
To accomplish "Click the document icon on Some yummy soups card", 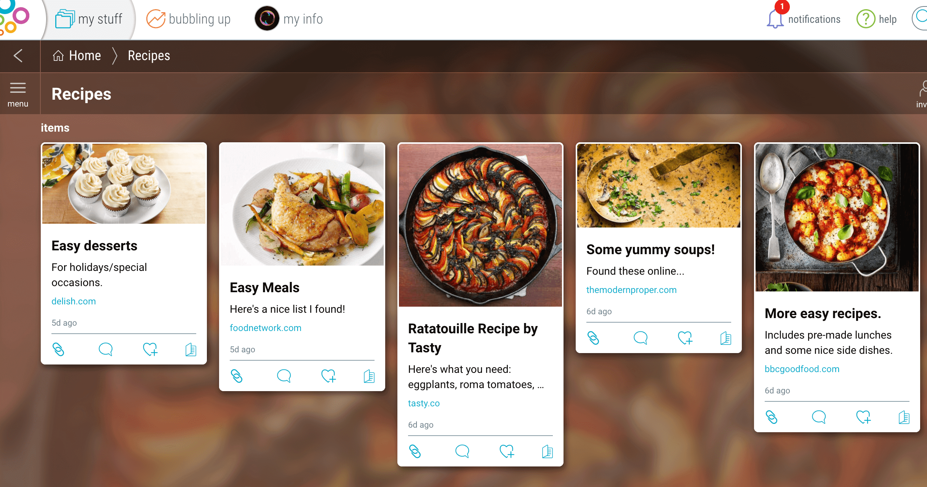I will (726, 338).
